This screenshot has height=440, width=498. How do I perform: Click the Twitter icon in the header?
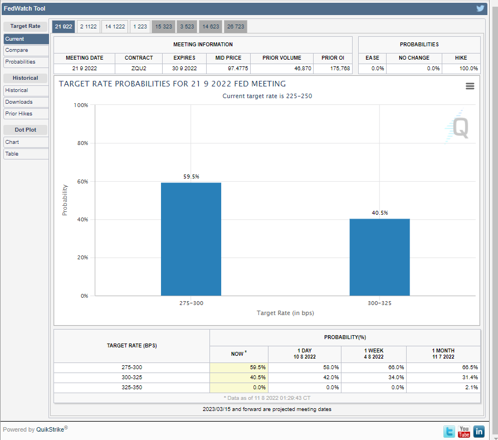(480, 8)
